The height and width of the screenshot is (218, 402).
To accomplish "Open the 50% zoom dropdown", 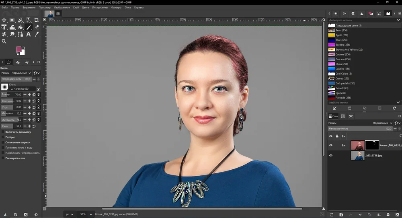I will [x=91, y=214].
